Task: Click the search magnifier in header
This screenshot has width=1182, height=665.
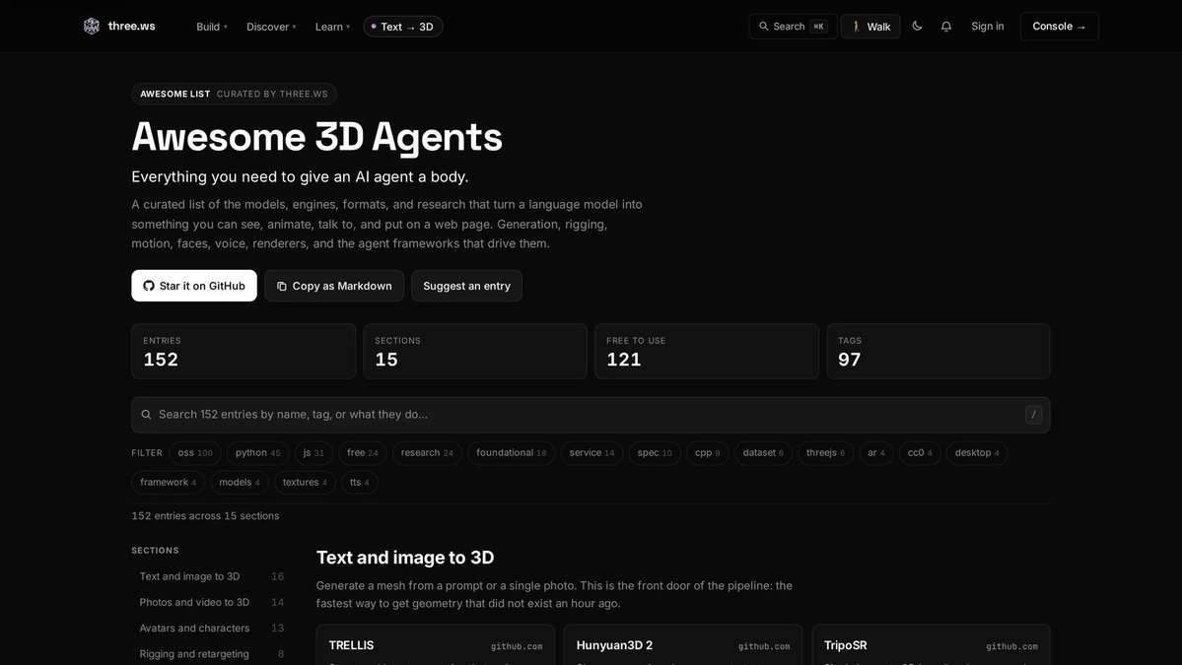Action: coord(764,27)
